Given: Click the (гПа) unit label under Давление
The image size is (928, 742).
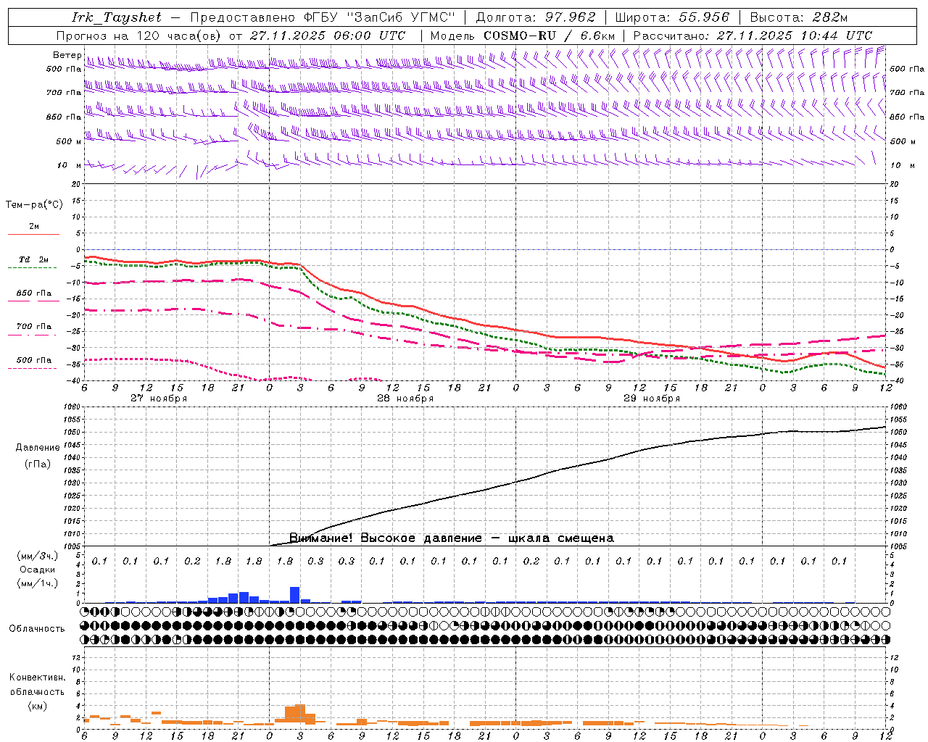Looking at the screenshot, I should coord(38,464).
